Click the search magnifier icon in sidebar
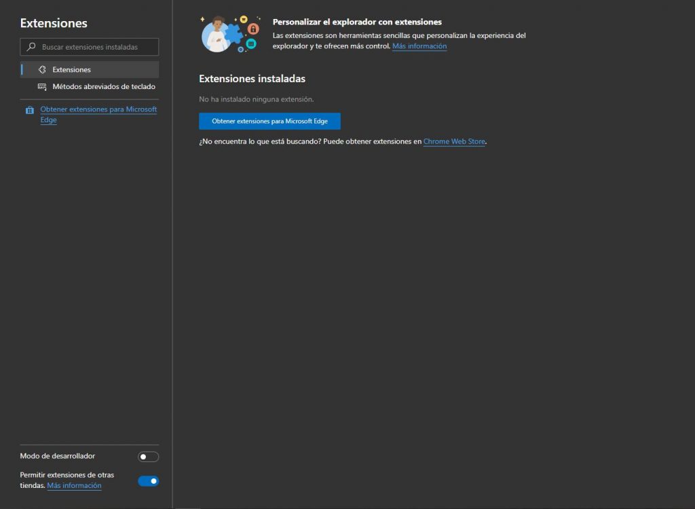The width and height of the screenshot is (695, 509). (31, 47)
